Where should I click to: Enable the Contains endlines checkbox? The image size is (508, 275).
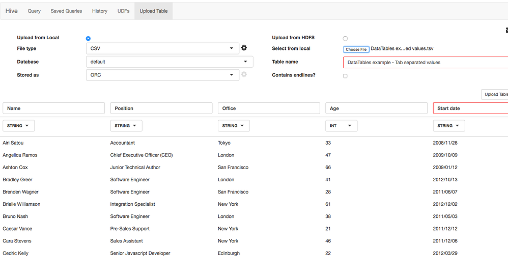point(345,76)
